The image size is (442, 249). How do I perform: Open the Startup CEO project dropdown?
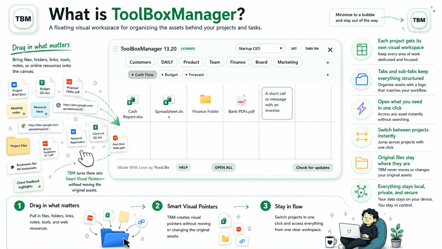click(x=260, y=48)
